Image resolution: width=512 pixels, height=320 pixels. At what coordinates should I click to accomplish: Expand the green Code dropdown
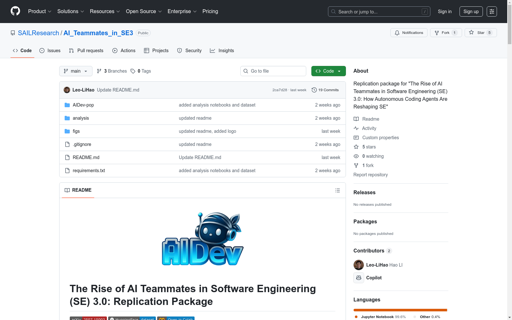tap(329, 71)
